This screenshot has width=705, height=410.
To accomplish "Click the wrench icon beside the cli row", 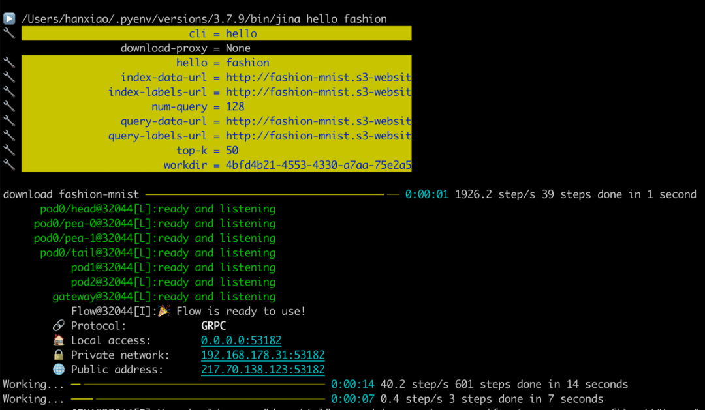I will (x=9, y=33).
